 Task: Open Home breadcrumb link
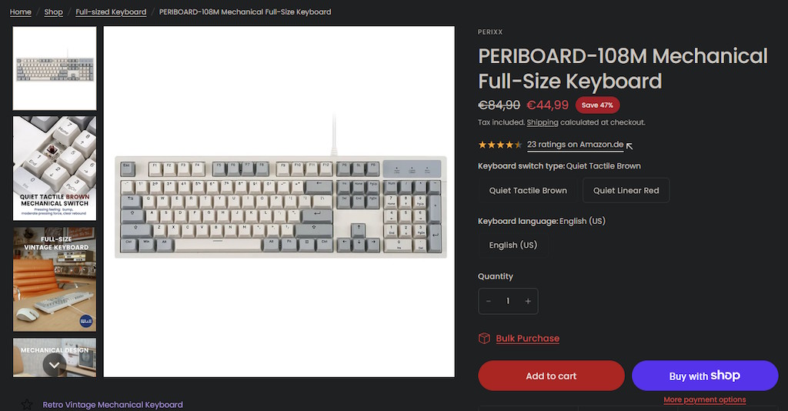21,12
